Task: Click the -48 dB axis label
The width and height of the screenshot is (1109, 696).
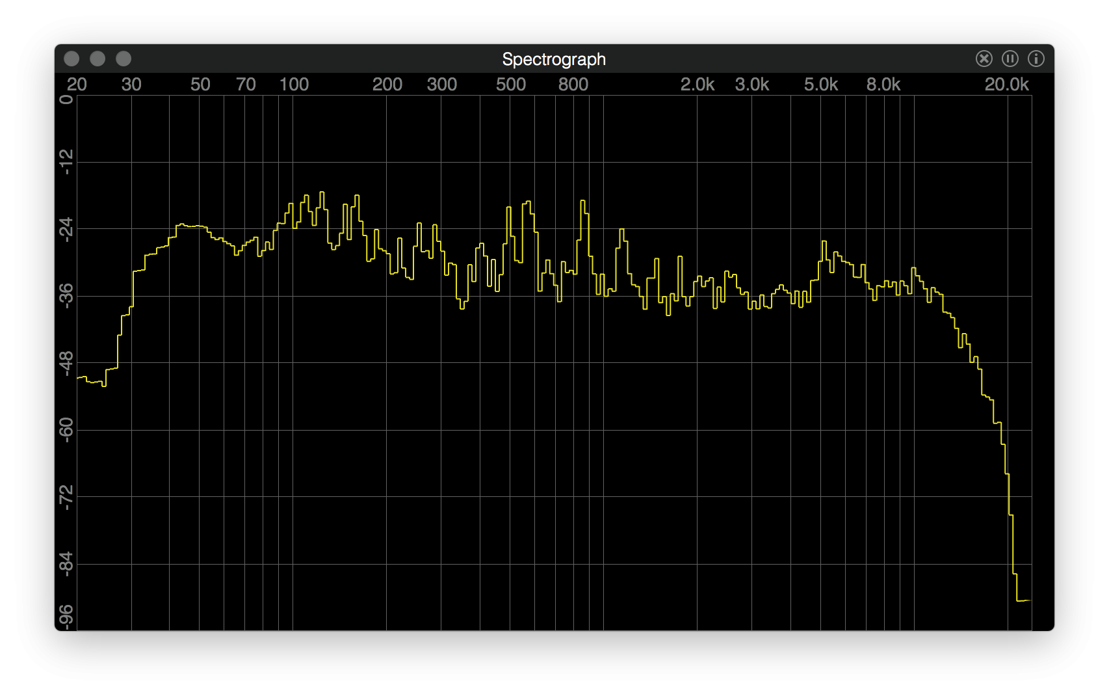Action: coord(66,363)
